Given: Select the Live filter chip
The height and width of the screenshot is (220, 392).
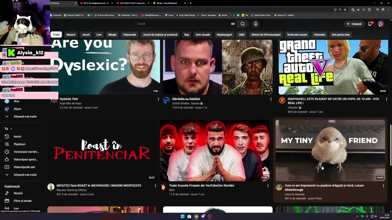Looking at the screenshot, I should click(99, 35).
